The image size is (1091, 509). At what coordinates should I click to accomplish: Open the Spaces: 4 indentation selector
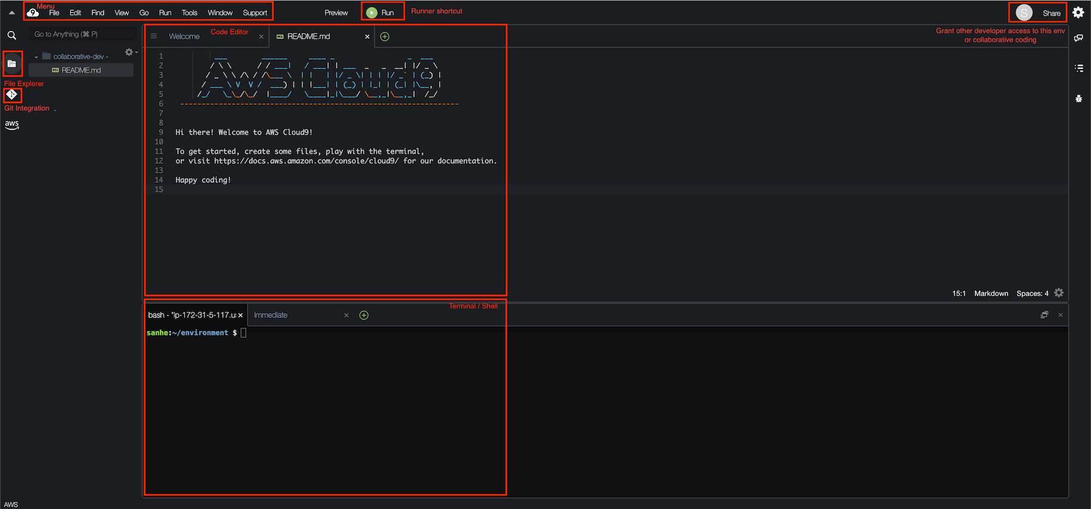(x=1032, y=293)
